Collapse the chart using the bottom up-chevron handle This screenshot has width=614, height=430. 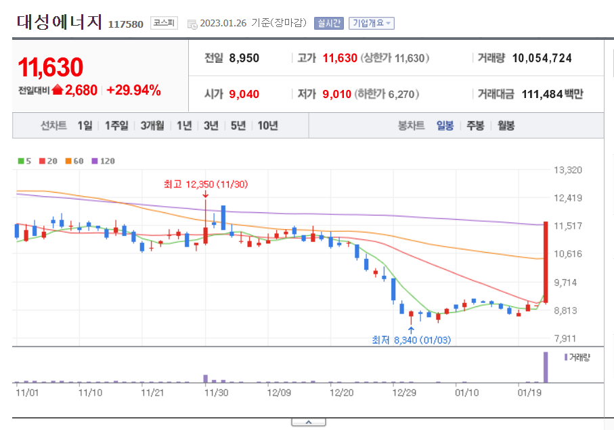click(x=309, y=422)
